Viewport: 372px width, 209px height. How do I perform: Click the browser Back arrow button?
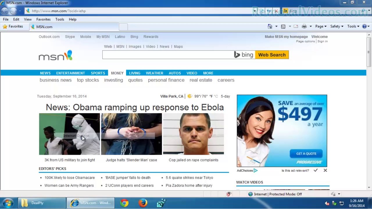tap(5, 11)
